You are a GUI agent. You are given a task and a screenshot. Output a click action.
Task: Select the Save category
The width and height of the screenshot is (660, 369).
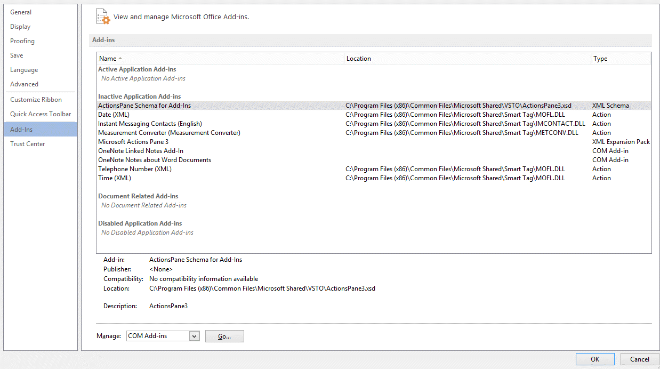tap(40, 55)
